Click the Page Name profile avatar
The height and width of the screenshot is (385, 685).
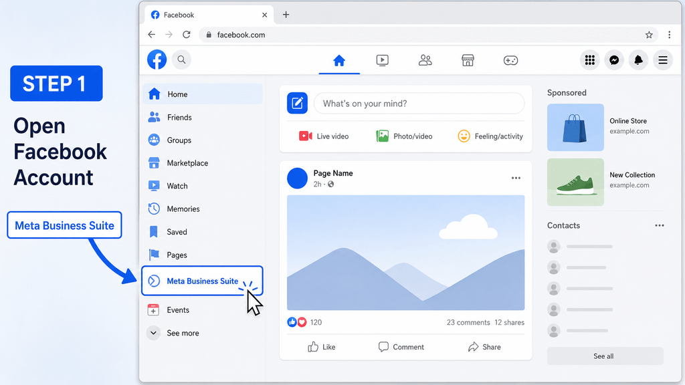coord(297,178)
